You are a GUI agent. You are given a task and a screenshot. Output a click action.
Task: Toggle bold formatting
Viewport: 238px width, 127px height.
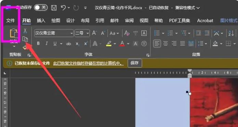[x=38, y=44]
